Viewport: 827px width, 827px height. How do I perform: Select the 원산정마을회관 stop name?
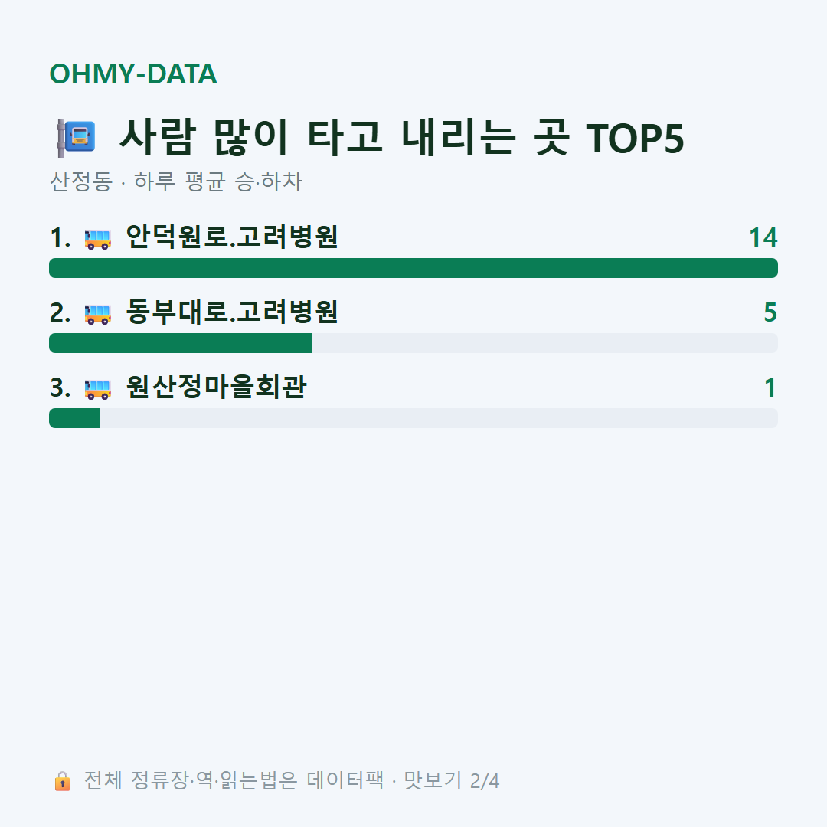tap(216, 387)
